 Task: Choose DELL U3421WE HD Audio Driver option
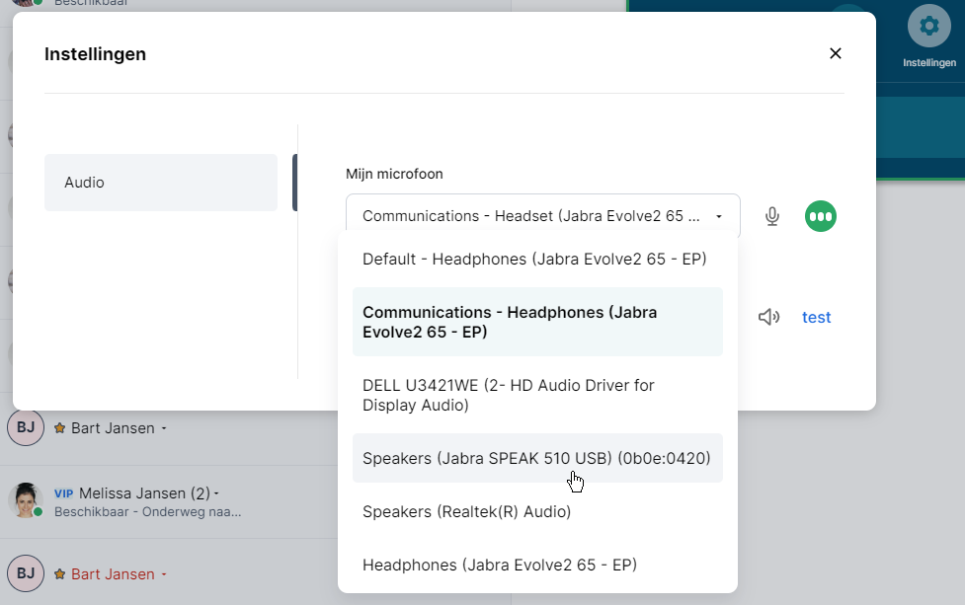coord(537,395)
